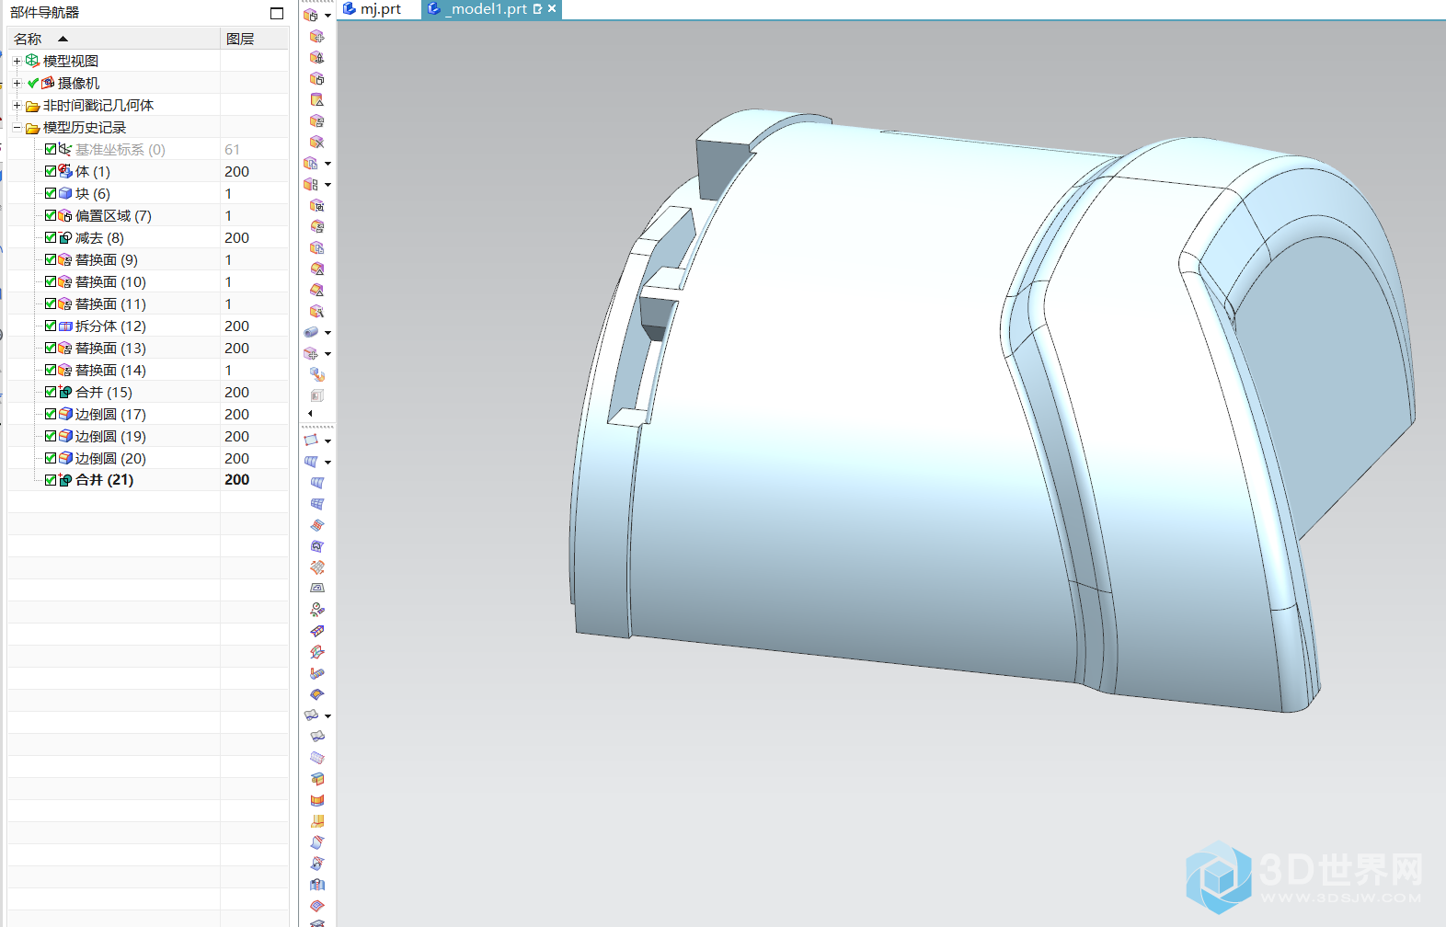This screenshot has width=1446, height=927.
Task: Toggle the 拆分体 (12) checkbox
Action: (x=51, y=326)
